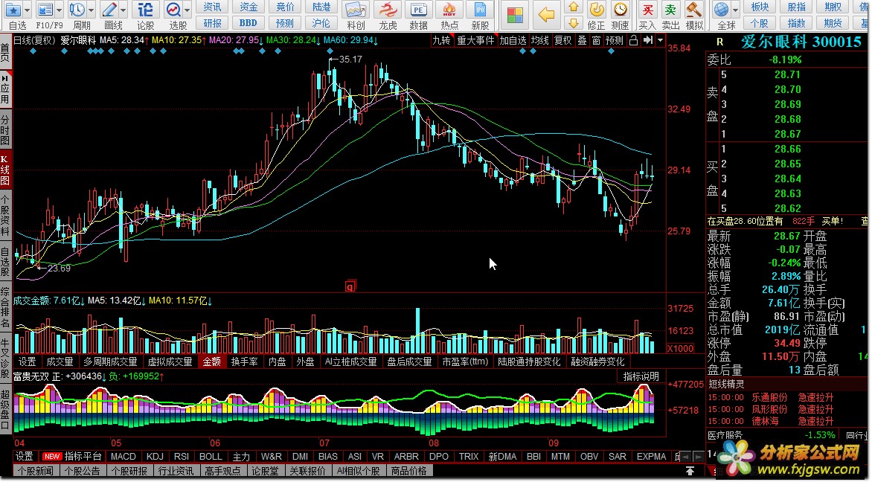
Task: Toggle 九转 indicator on chart
Action: (441, 41)
